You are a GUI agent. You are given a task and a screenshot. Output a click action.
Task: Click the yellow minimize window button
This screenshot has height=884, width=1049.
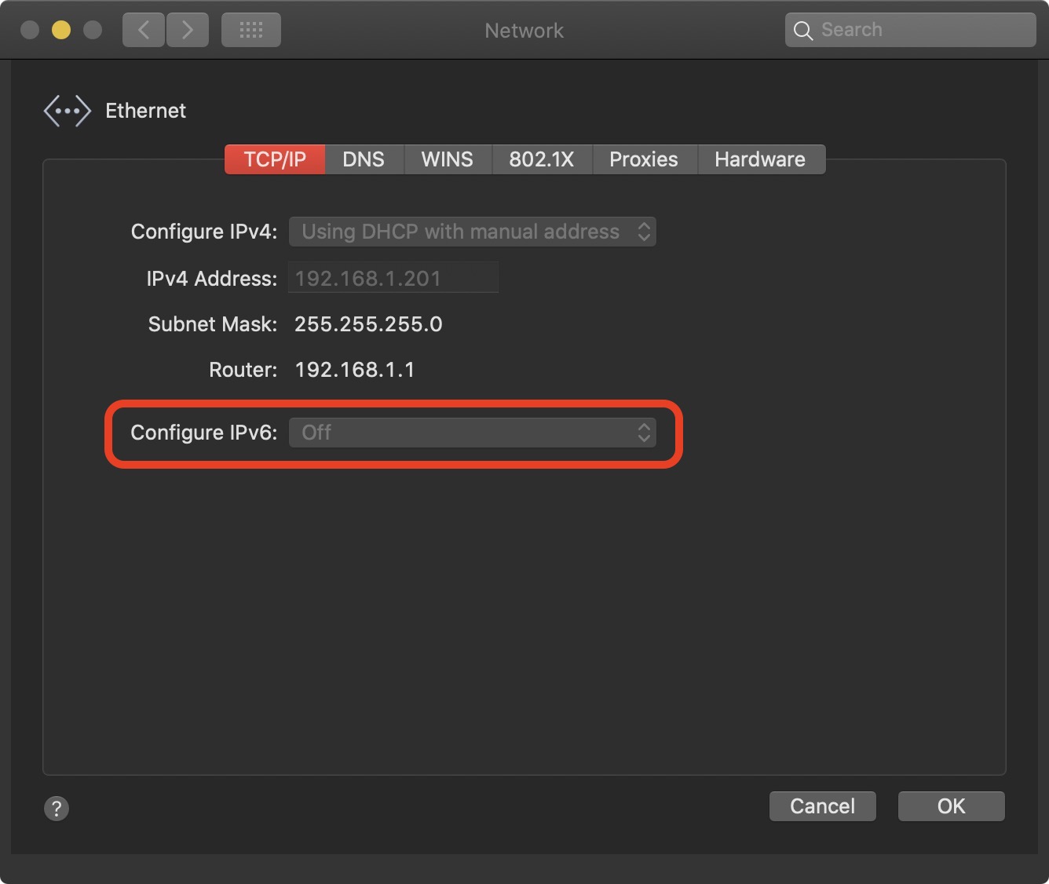(61, 30)
